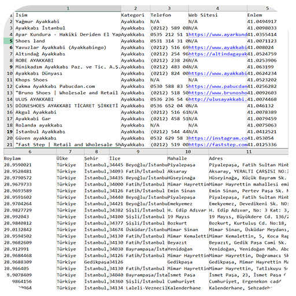Select the Cumhuriyet neighborhood cell
Viewport: 296px width, 296px height.
click(x=188, y=282)
